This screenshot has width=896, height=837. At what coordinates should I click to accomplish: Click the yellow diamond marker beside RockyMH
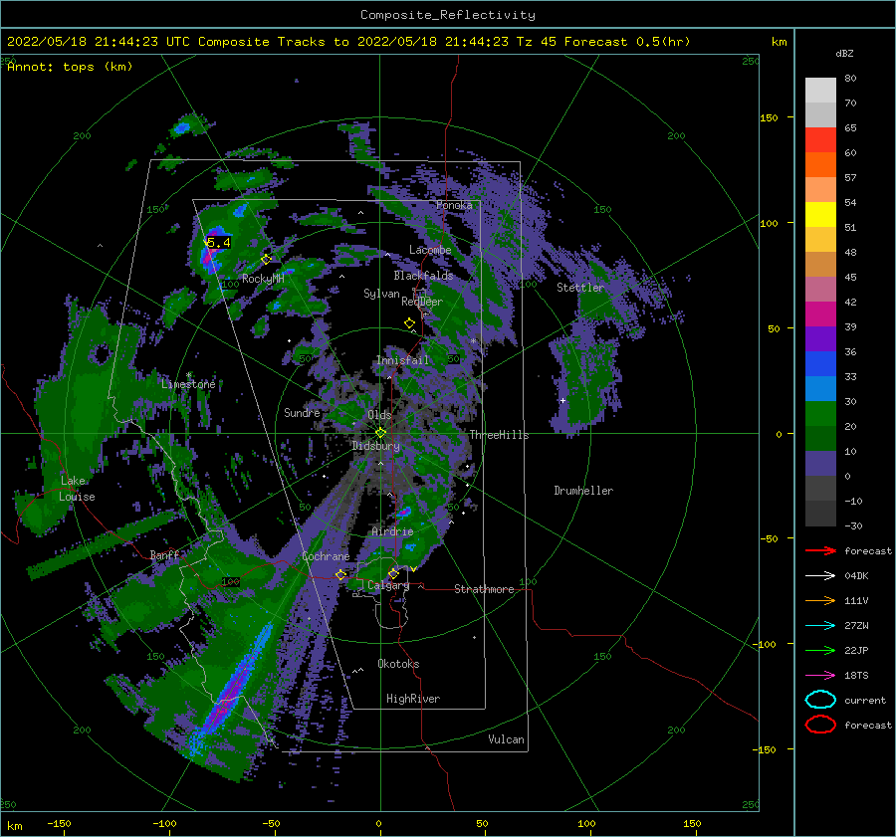pyautogui.click(x=266, y=260)
